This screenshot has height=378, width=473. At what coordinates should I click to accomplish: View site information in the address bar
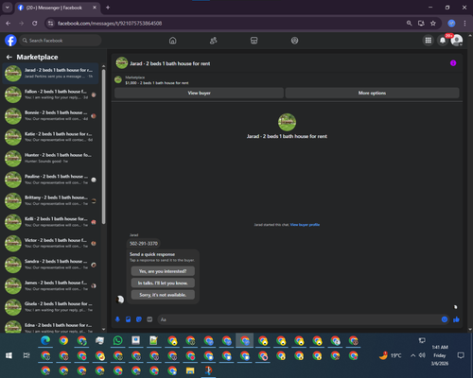pos(50,24)
